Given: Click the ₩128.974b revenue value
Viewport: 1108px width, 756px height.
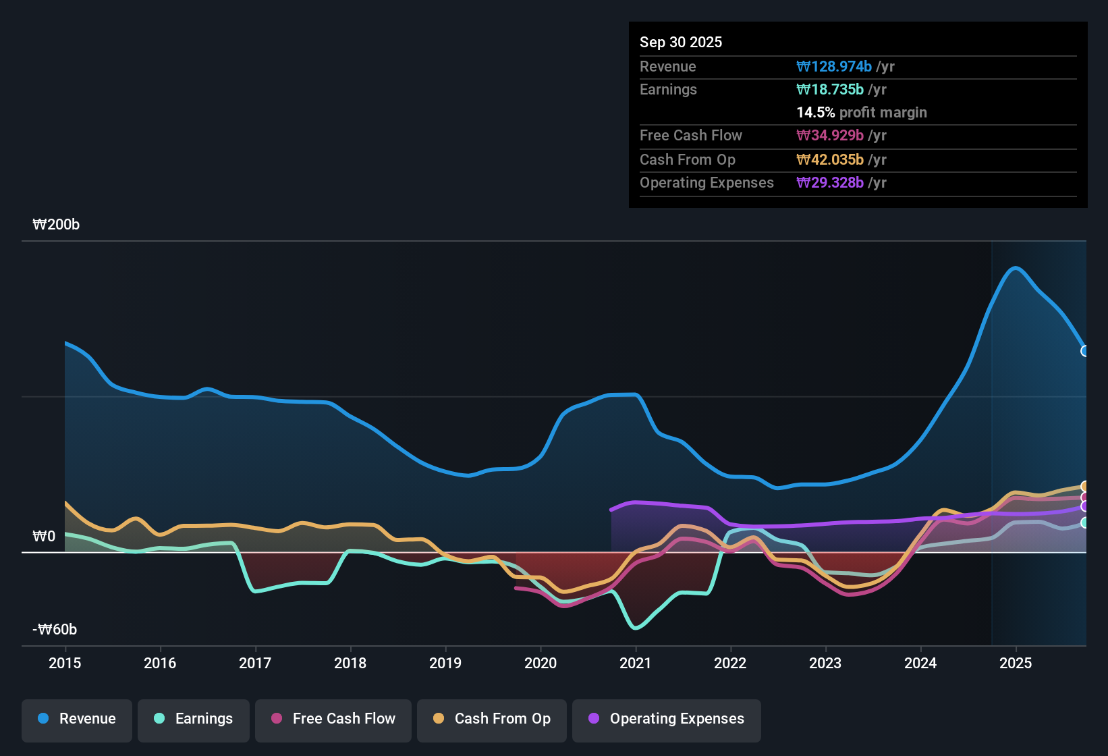Looking at the screenshot, I should [x=834, y=67].
